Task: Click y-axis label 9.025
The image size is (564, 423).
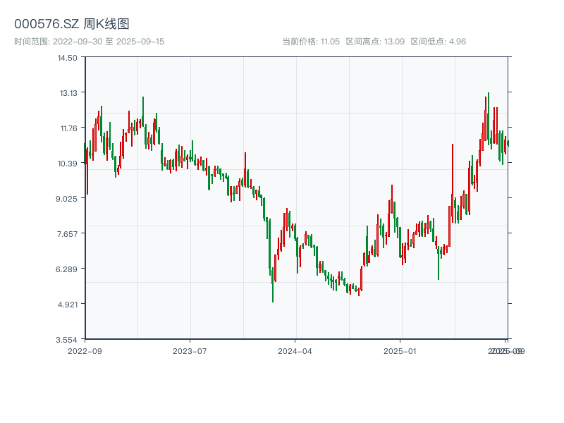Action: (66, 199)
